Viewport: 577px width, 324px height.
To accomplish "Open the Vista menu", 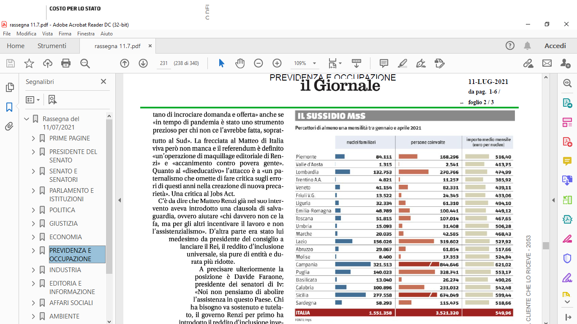I will (x=47, y=34).
